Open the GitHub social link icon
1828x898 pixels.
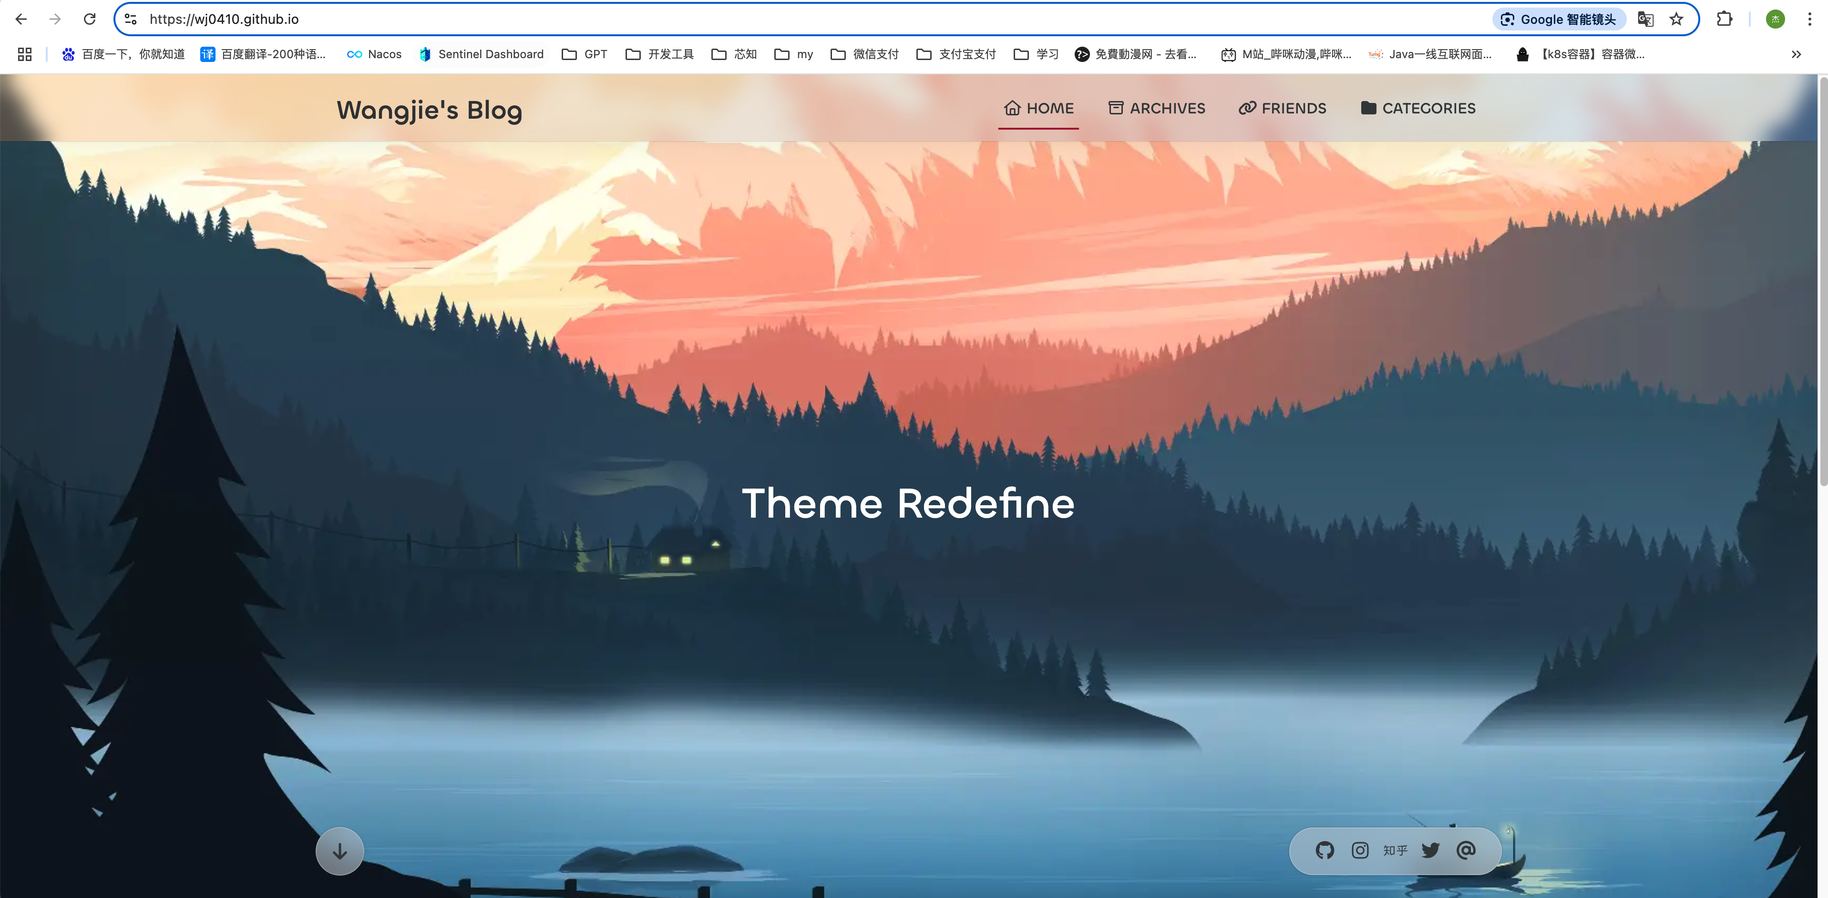1324,850
